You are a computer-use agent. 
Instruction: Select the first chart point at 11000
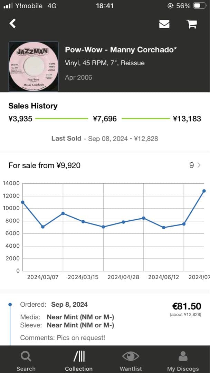coord(23,202)
